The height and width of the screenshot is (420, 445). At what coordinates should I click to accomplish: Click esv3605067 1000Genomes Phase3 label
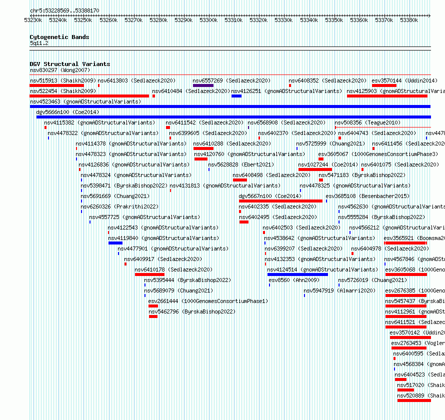pyautogui.click(x=378, y=154)
